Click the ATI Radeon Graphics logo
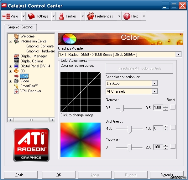 (x=31, y=145)
